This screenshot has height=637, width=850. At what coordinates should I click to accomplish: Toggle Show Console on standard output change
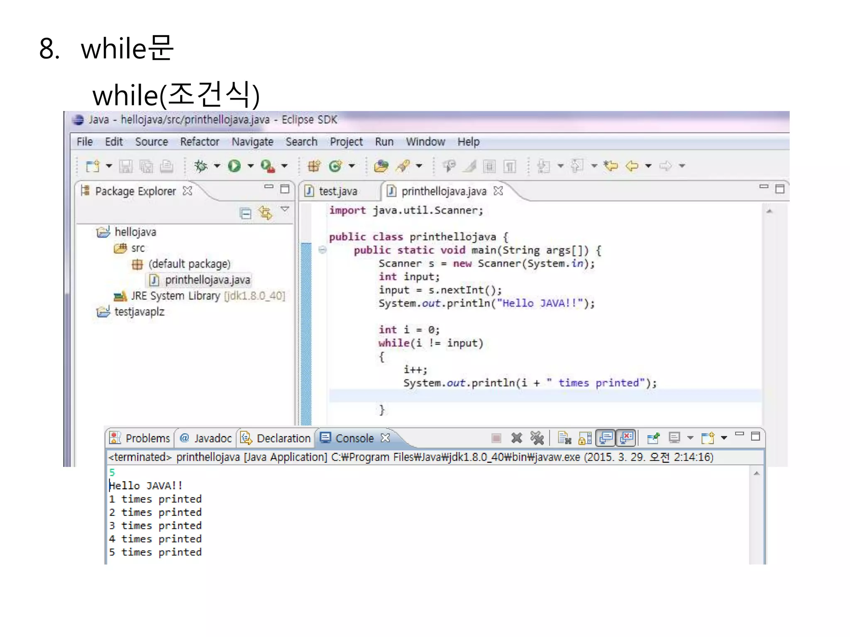(606, 438)
